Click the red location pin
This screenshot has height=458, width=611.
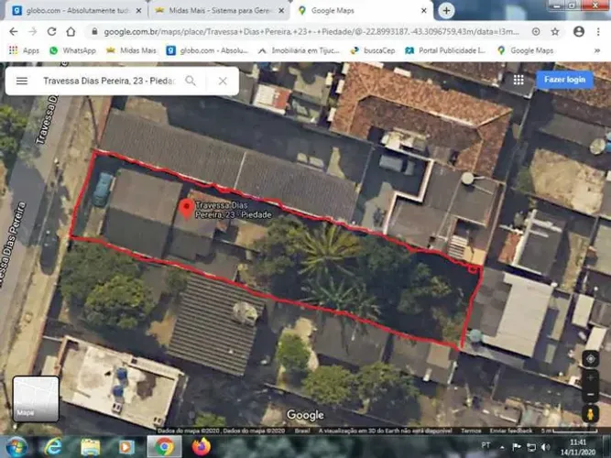tap(187, 209)
